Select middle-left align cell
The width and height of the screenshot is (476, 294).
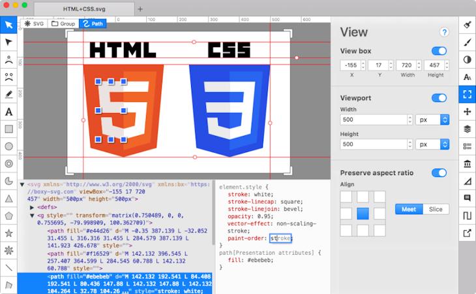[346, 214]
